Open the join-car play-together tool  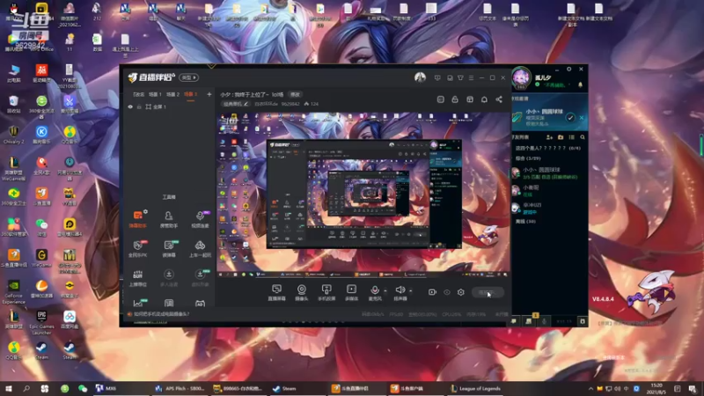tap(200, 248)
